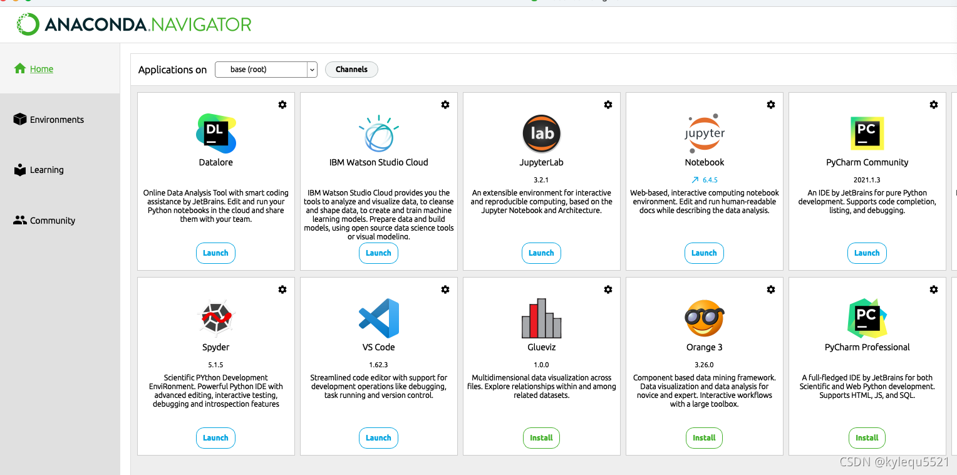Open the JupyterLab gear settings menu
The width and height of the screenshot is (957, 475).
(608, 105)
